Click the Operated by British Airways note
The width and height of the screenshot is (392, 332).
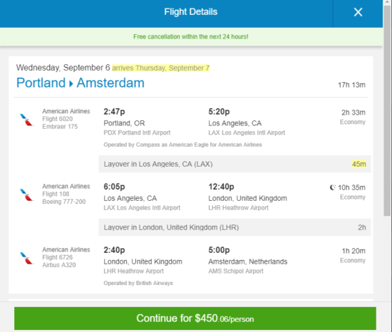coord(138,283)
